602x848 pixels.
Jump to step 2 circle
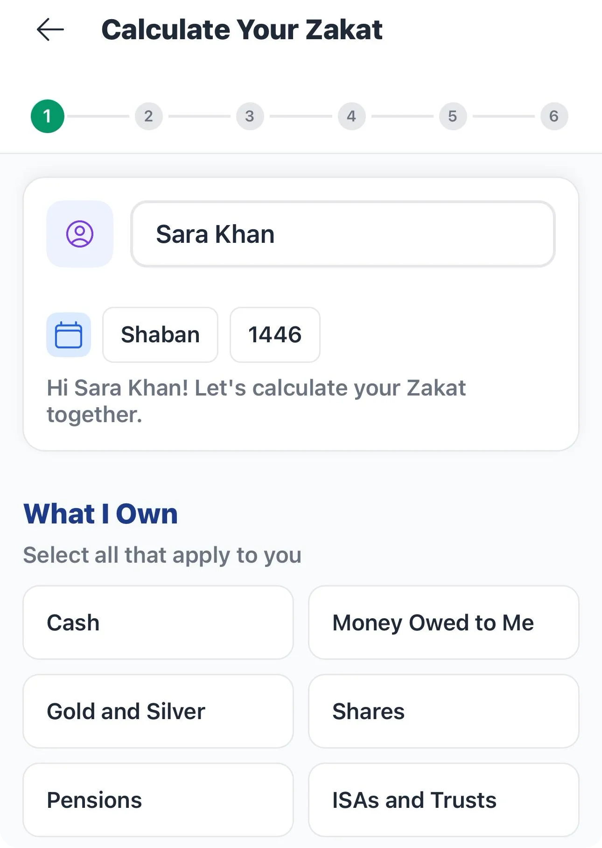click(148, 116)
